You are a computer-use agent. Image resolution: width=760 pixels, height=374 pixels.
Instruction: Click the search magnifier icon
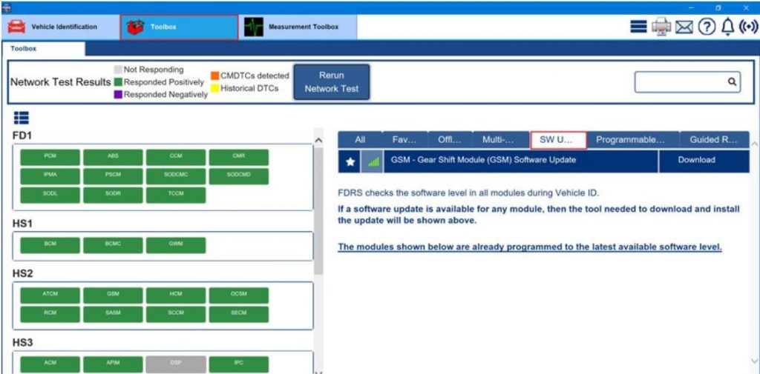click(x=731, y=82)
